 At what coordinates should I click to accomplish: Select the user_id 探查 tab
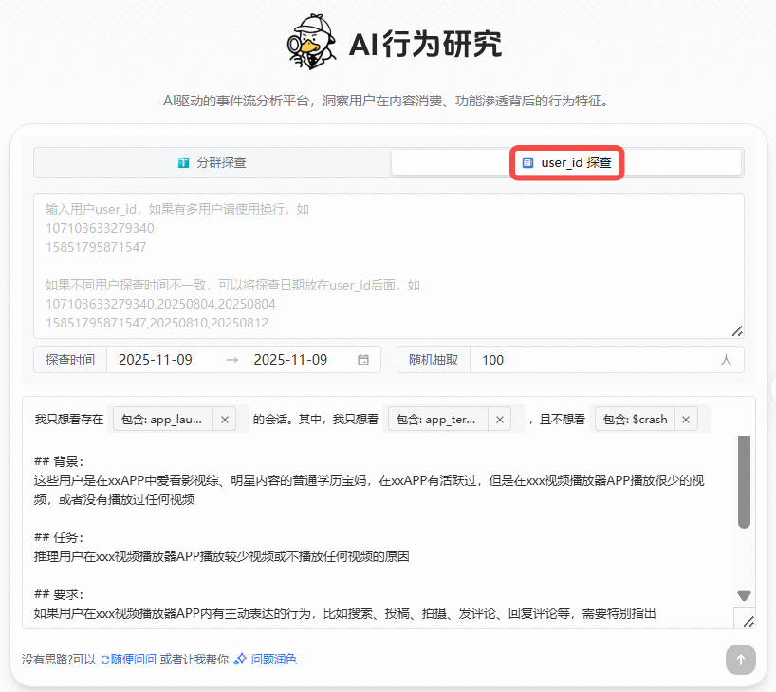coord(566,162)
